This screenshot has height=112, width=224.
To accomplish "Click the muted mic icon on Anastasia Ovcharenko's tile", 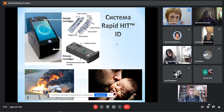I will coord(219,30).
